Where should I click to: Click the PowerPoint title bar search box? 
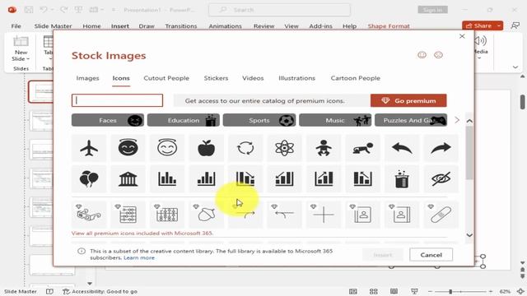279,10
